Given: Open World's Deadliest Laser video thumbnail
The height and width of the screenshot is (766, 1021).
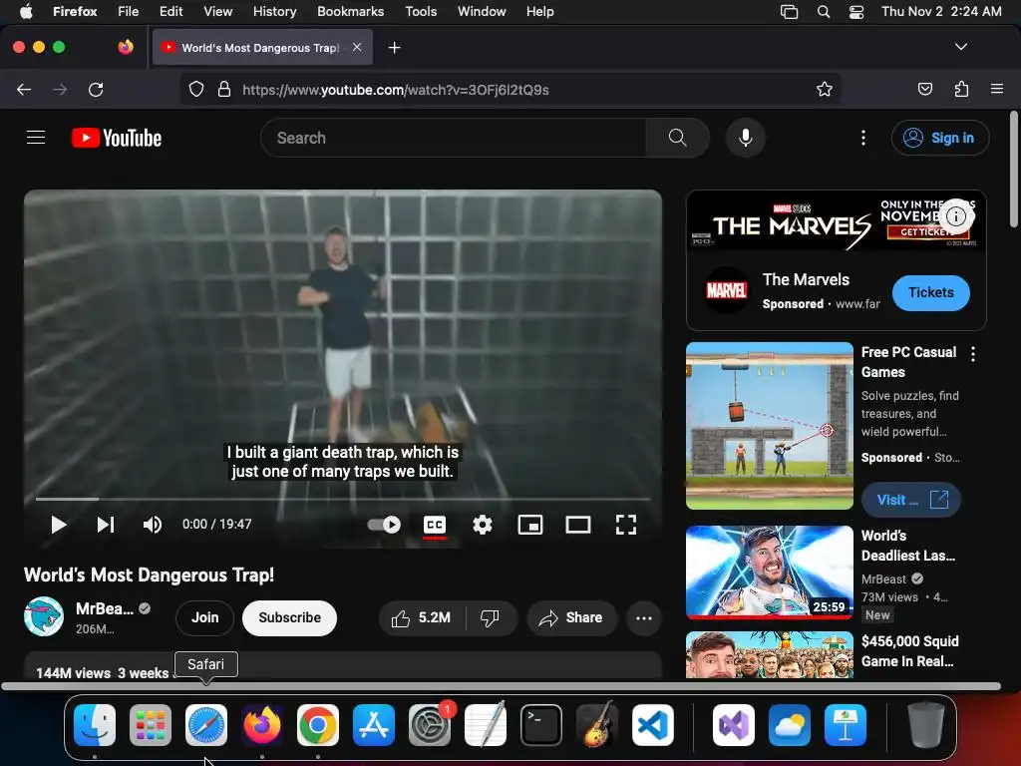Looking at the screenshot, I should point(770,572).
